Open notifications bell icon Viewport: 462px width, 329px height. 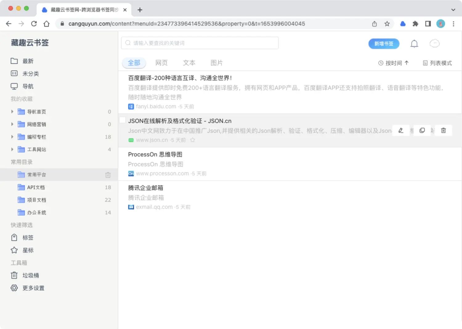(414, 44)
